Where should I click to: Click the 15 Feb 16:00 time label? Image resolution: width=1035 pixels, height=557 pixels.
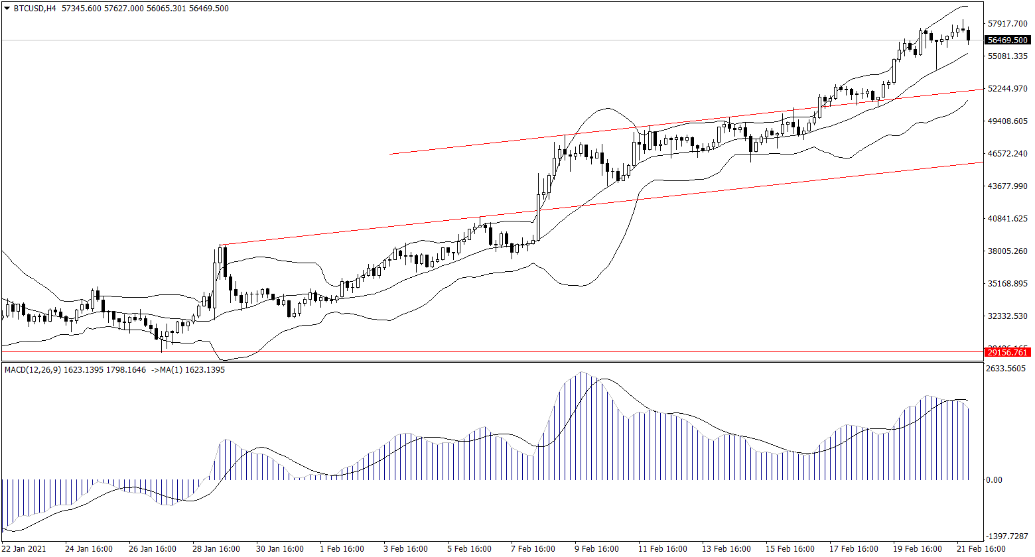[790, 549]
